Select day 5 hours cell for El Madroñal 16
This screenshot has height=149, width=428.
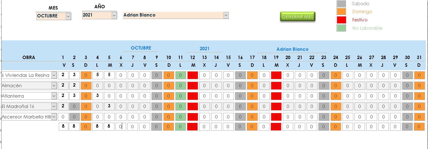pos(109,106)
